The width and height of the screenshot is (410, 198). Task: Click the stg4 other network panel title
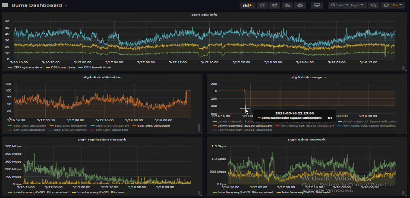coord(306,139)
